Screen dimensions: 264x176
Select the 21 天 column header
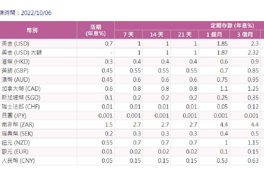[185, 35]
